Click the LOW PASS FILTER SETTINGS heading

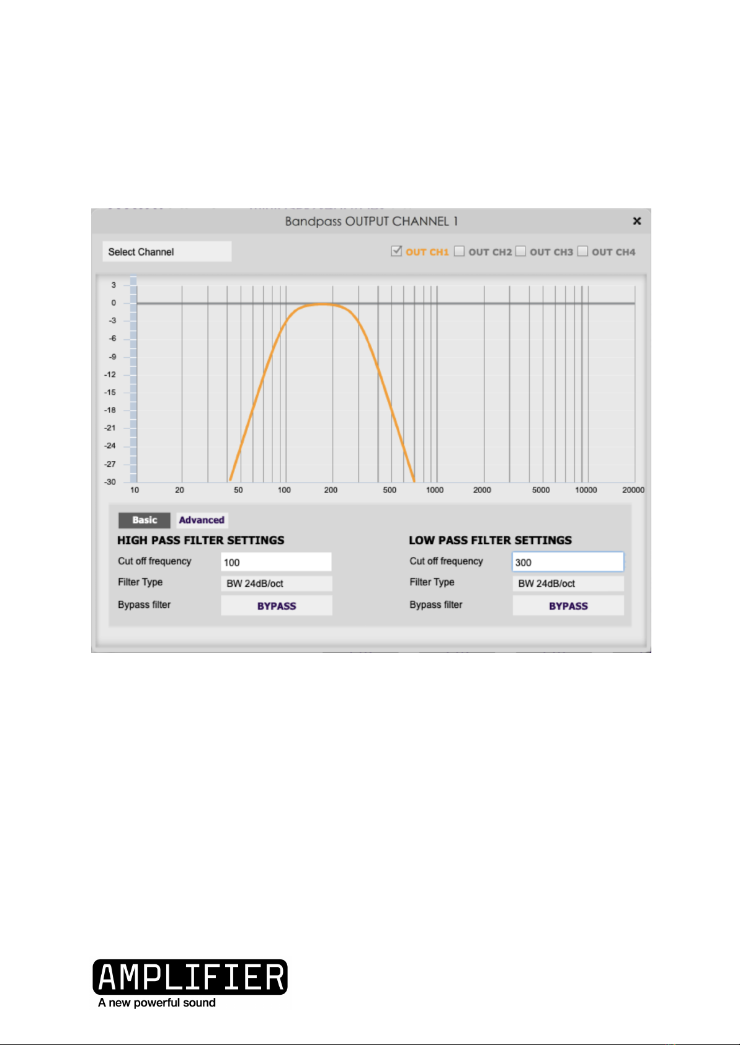click(490, 540)
